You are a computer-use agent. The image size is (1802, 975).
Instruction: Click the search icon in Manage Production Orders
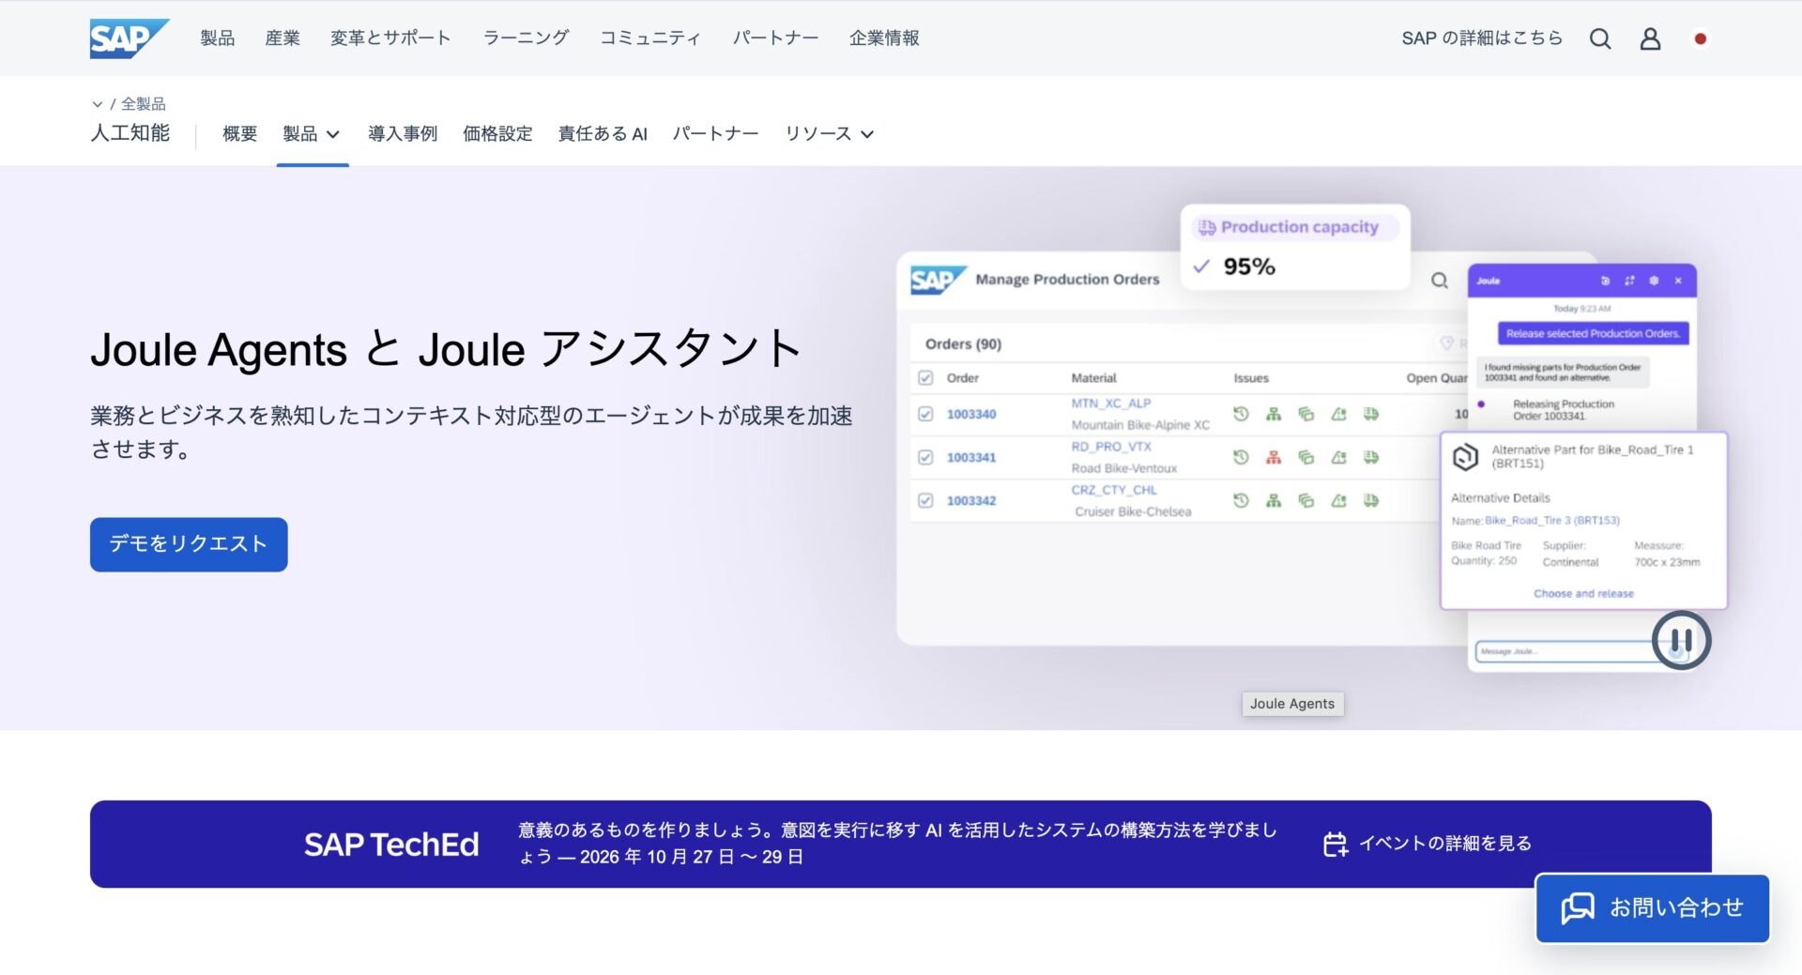click(1439, 281)
